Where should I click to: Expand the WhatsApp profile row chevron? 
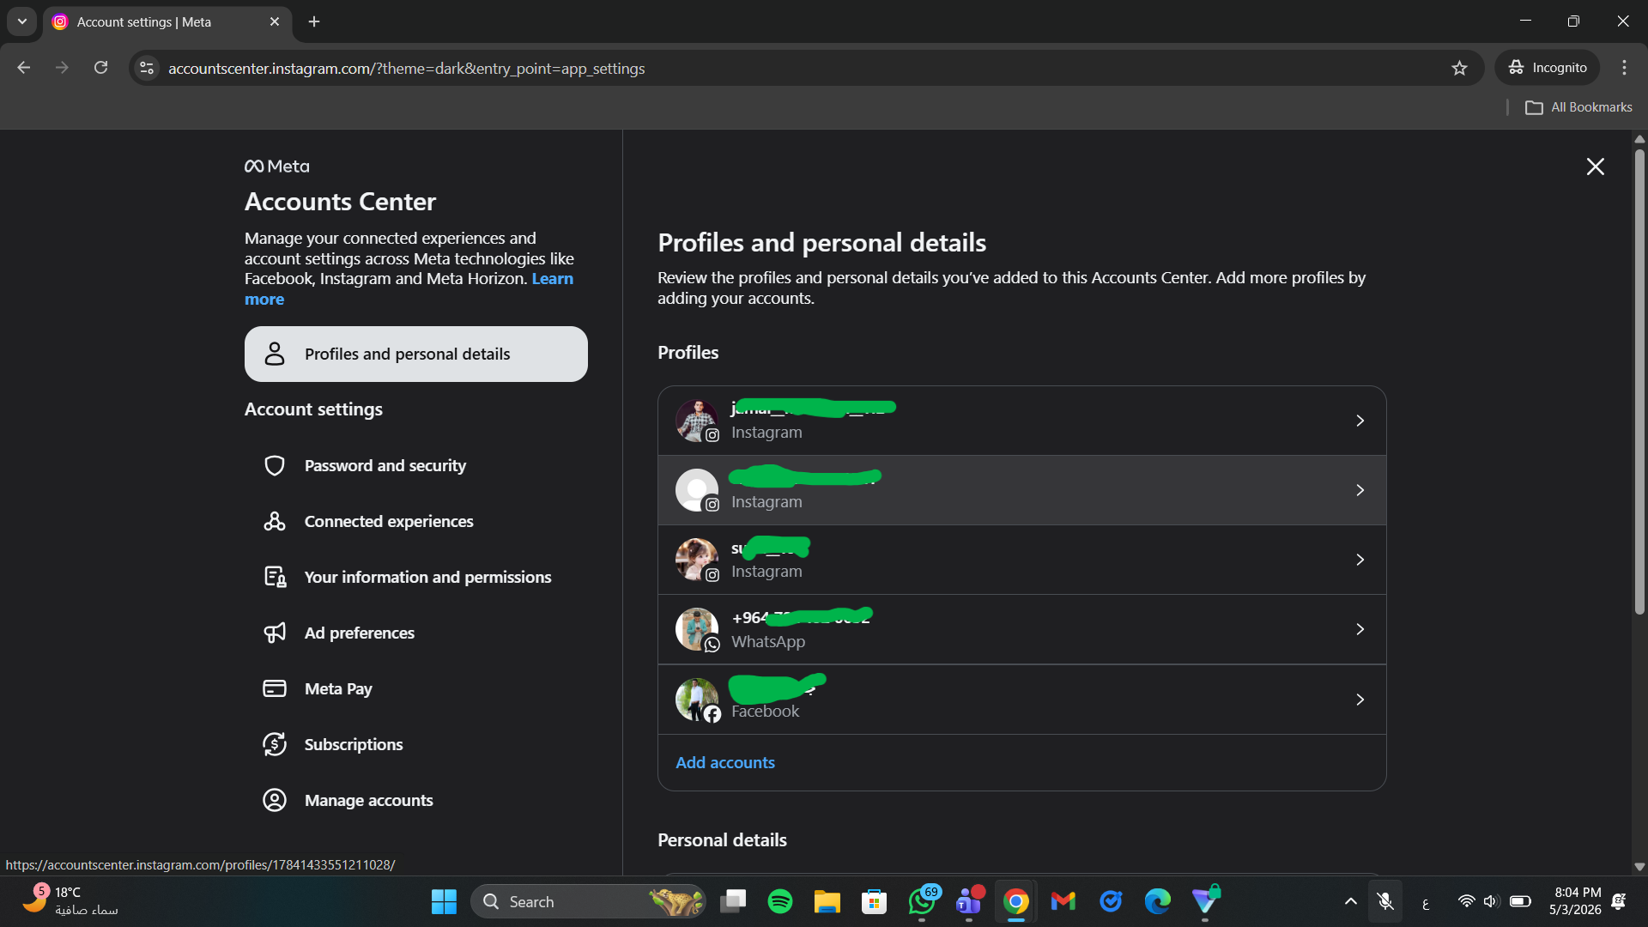point(1360,629)
